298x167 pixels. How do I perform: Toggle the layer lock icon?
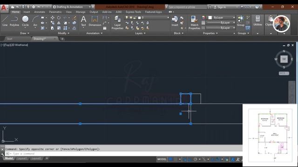click(135, 18)
